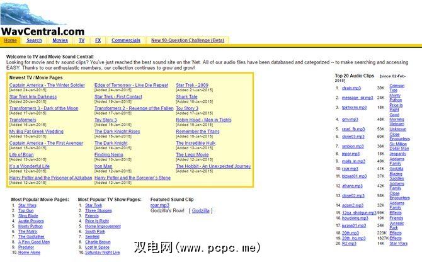Viewport: 422px width, 262px height.
Task: Open Home Improvement TV show link
Action: click(x=103, y=226)
